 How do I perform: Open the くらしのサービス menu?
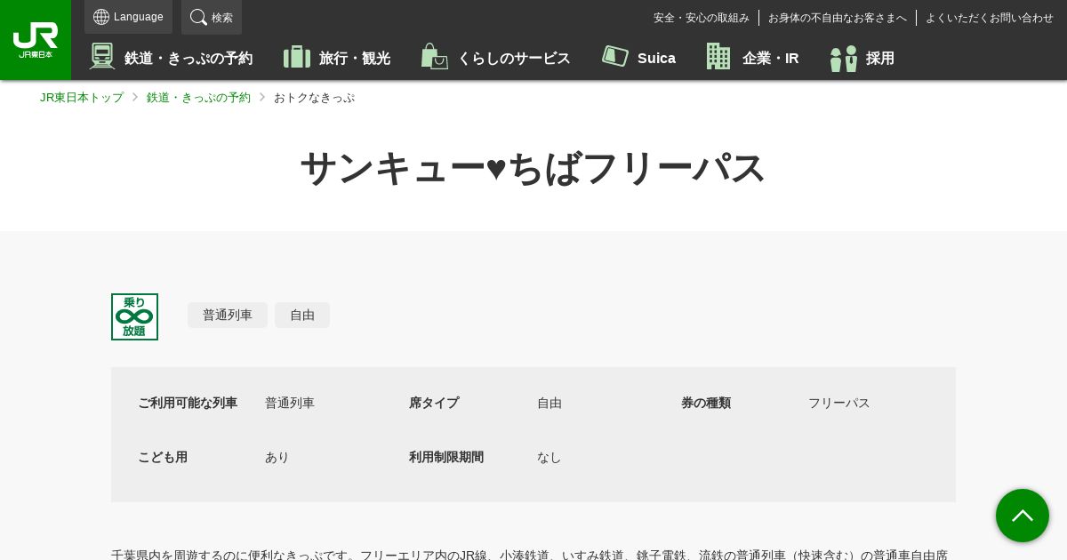coord(495,58)
